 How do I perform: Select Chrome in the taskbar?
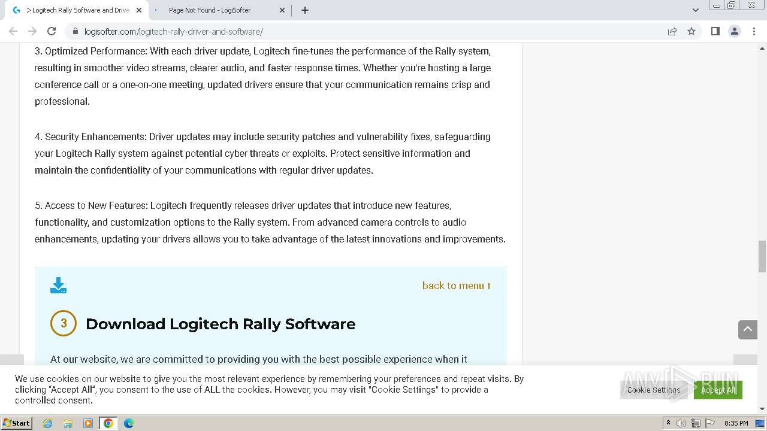(x=108, y=423)
